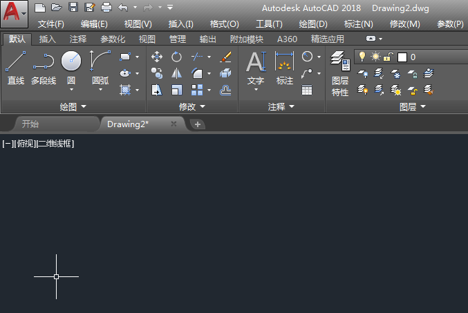The height and width of the screenshot is (313, 468).
Task: Switch to the 参数化 ribbon tab
Action: click(113, 39)
